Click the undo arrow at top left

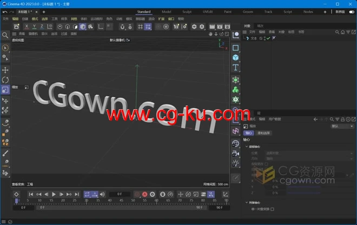pos(5,12)
